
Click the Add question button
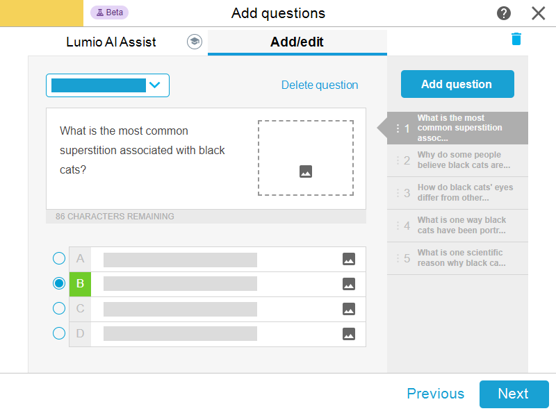(457, 84)
